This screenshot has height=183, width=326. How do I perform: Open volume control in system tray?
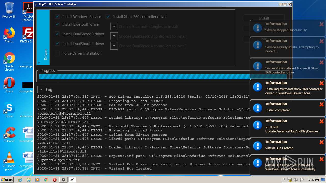coord(295,180)
